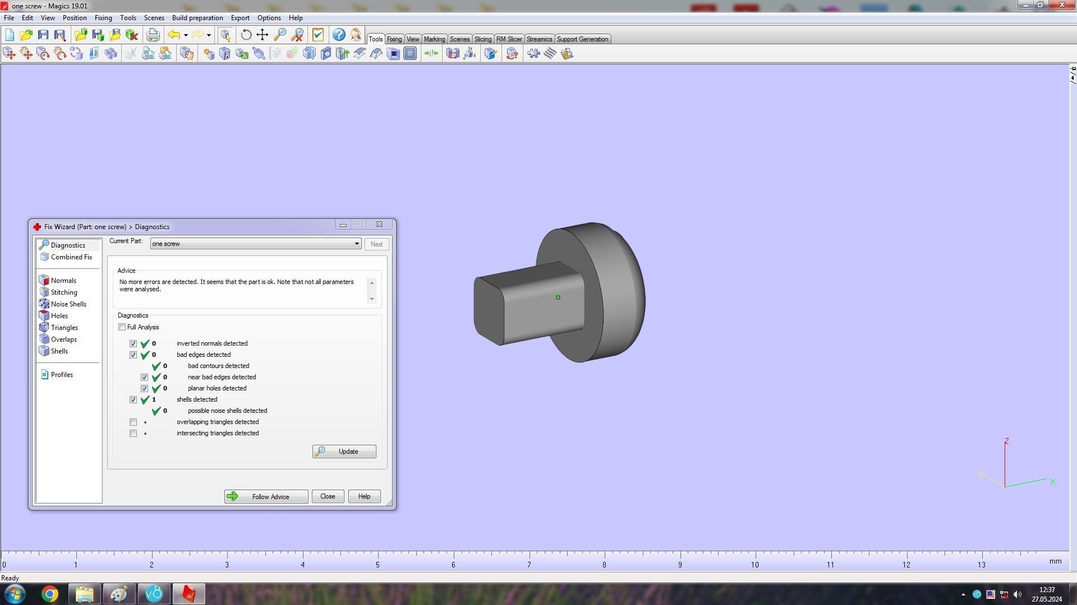
Task: Click the Undo arrow icon
Action: [x=174, y=35]
